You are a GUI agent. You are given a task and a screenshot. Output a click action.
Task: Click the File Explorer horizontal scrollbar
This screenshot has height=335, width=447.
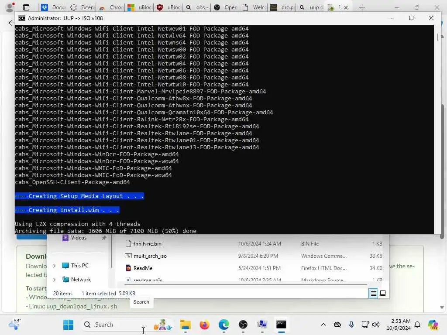click(245, 284)
